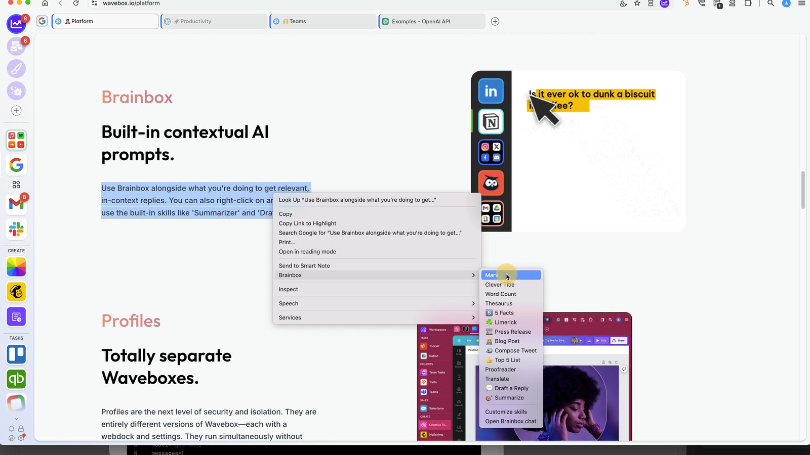The image size is (810, 455).
Task: Open the Google app icon in sidebar
Action: (x=16, y=165)
